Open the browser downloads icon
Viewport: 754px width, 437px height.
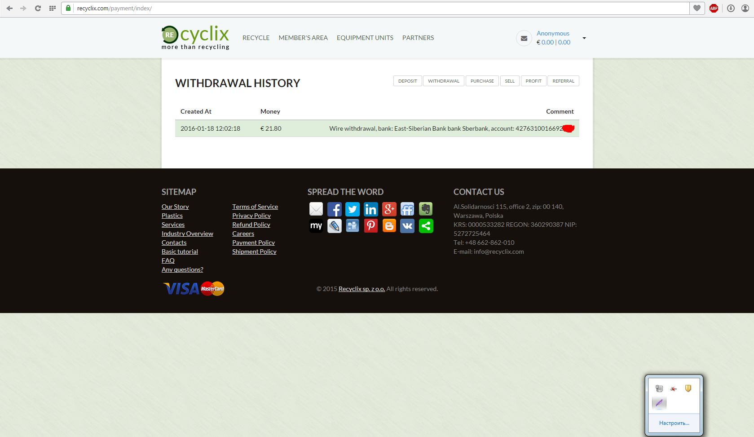(x=731, y=8)
